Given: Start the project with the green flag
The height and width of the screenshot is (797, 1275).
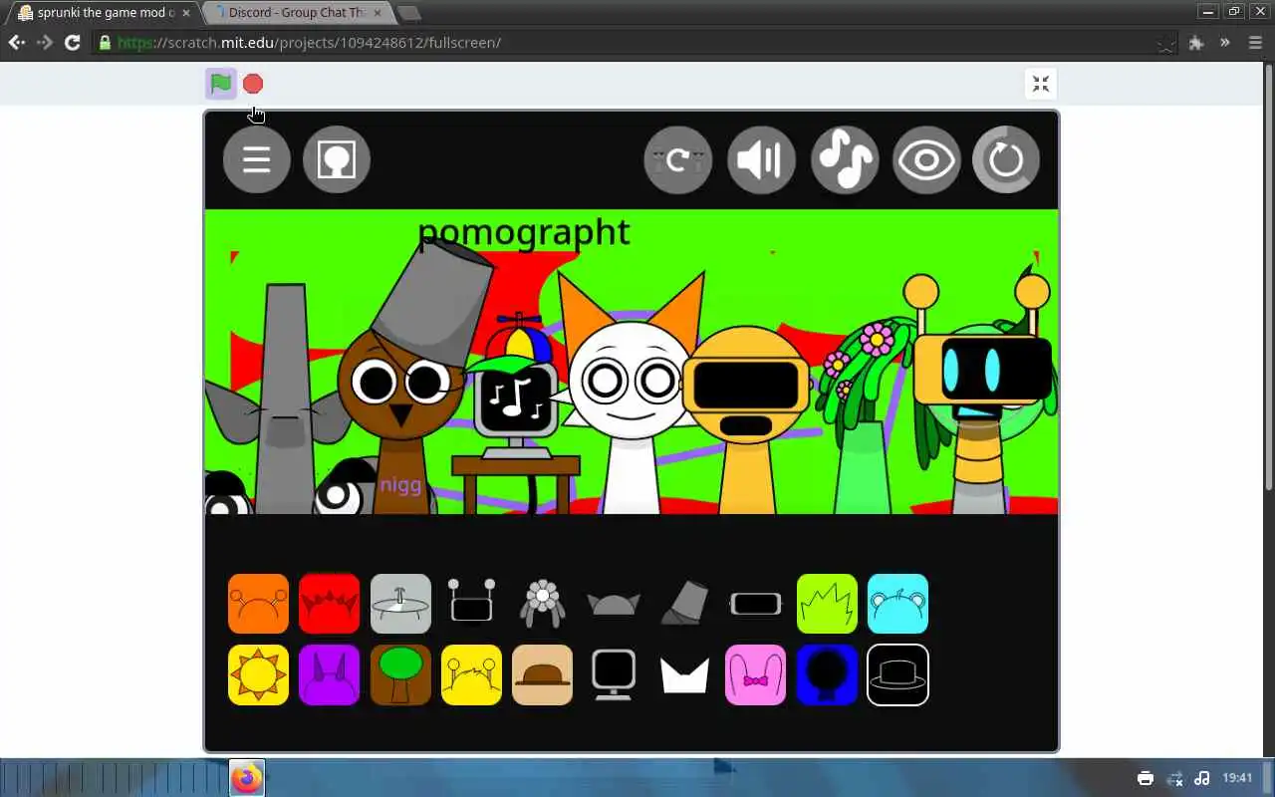Looking at the screenshot, I should (x=221, y=84).
